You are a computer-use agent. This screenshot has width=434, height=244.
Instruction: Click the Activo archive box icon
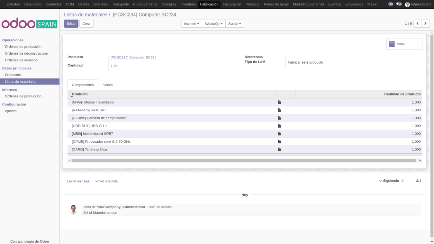(392, 44)
